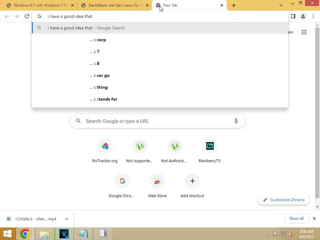Open a new tab with plus button
Viewport: 320px width, 240px height.
[234, 5]
